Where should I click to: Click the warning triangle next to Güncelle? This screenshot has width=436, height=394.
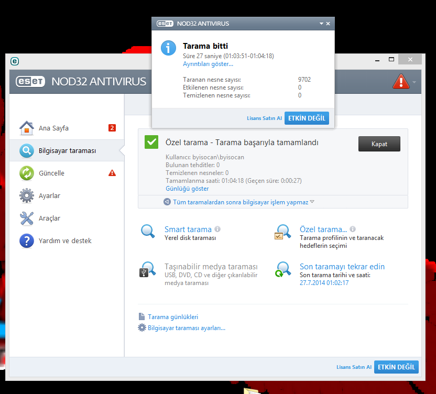(112, 173)
